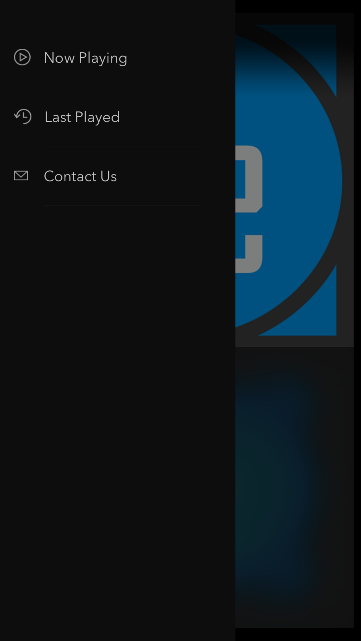Viewport: 361px width, 641px height.
Task: Click the divider line under Contact Us
Action: coord(122,205)
